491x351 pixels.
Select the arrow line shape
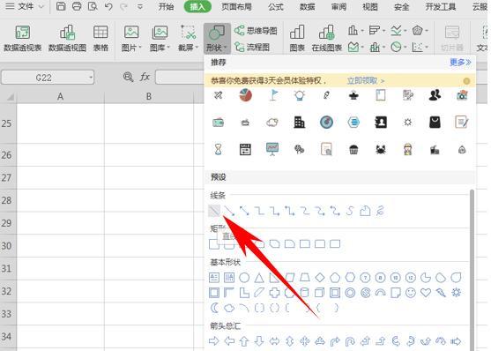click(x=229, y=211)
